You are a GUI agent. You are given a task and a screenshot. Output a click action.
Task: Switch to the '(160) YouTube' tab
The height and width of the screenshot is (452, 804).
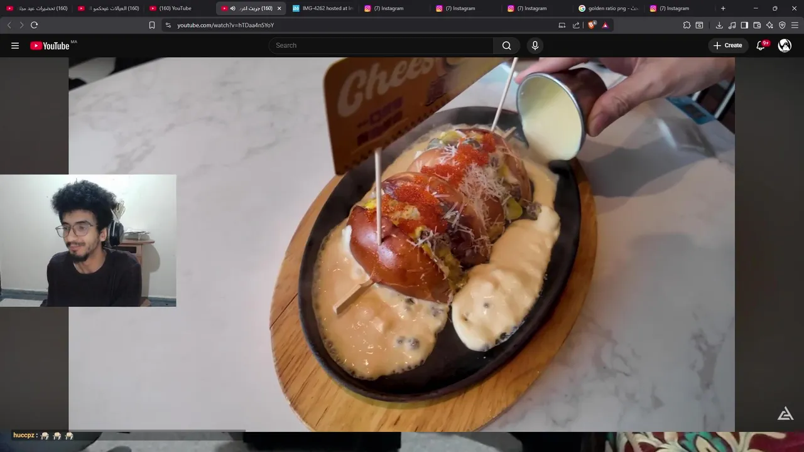180,8
